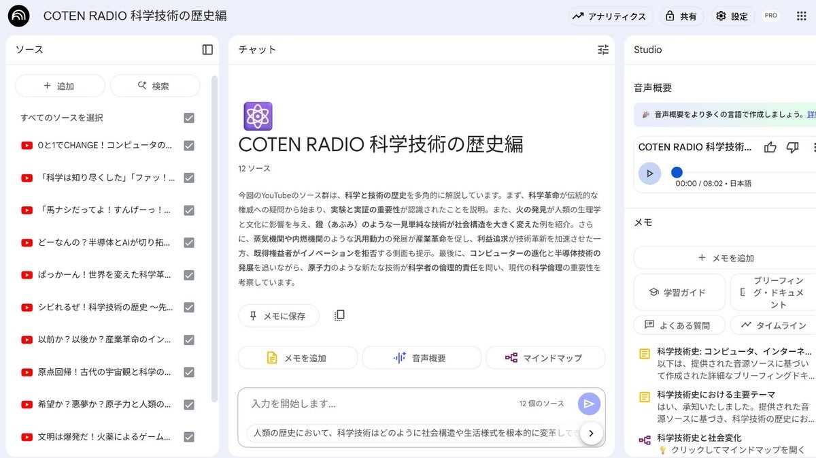Click the notebook title in the top bar
Image resolution: width=816 pixels, height=458 pixels.
click(135, 16)
